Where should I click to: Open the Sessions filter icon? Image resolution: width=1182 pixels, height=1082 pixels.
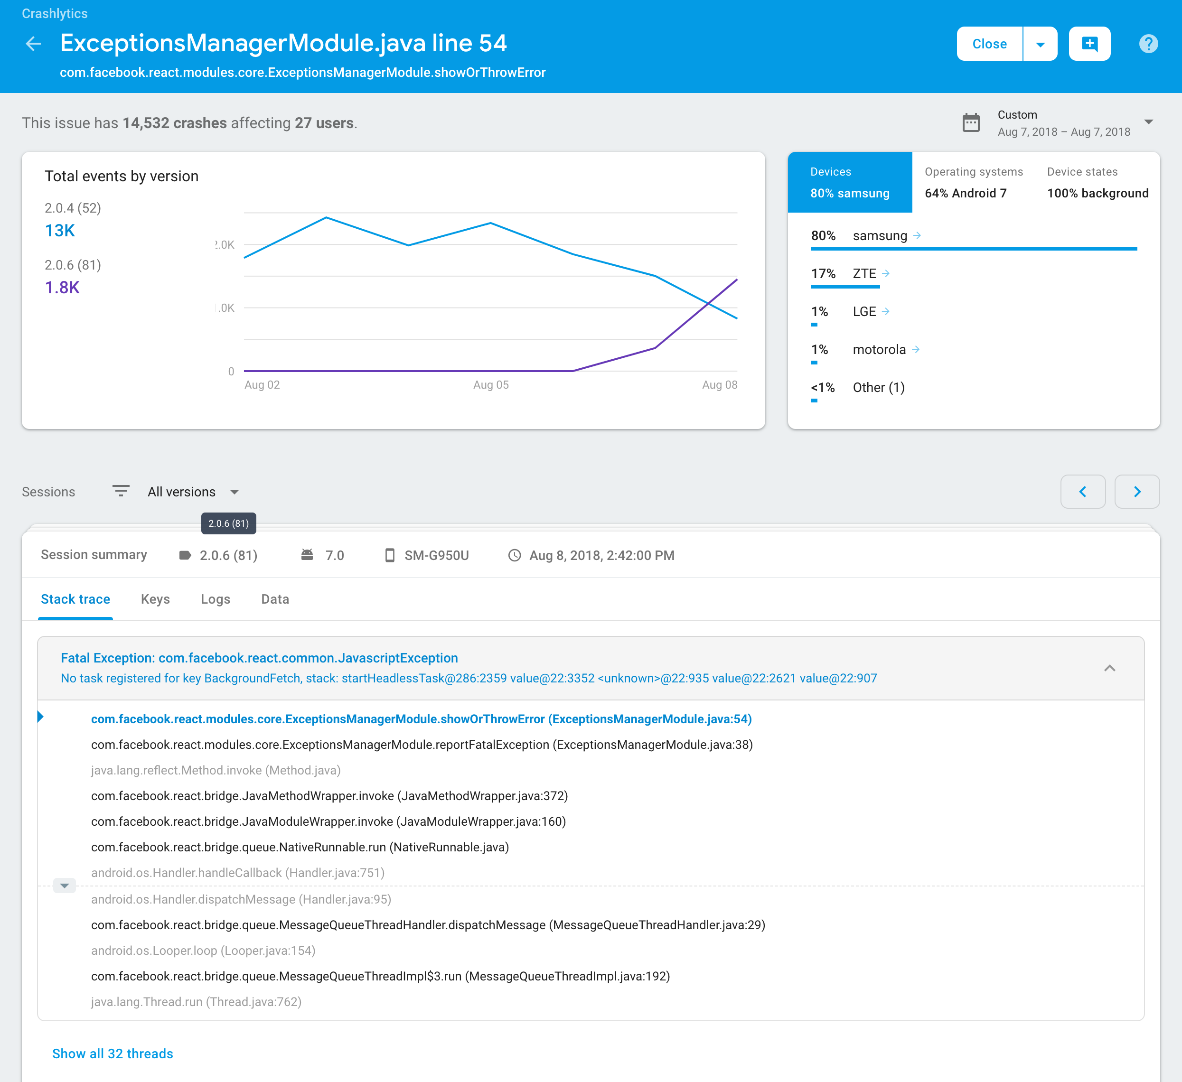tap(121, 491)
